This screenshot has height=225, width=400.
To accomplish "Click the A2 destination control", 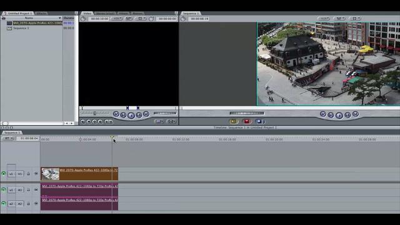I will 19,204.
